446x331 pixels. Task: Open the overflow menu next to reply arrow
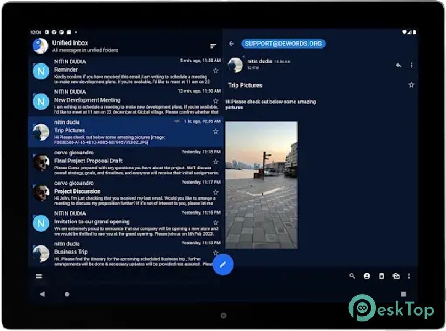pyautogui.click(x=411, y=66)
